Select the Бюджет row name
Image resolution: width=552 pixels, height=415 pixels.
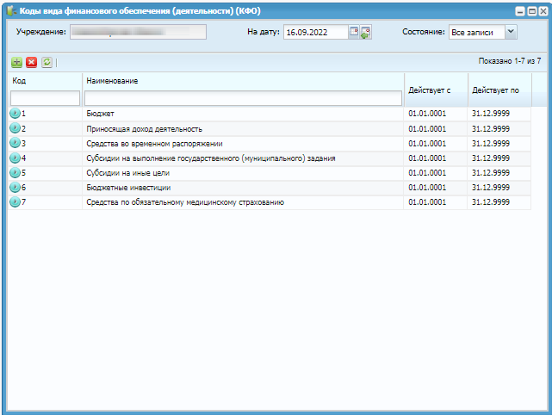[101, 114]
